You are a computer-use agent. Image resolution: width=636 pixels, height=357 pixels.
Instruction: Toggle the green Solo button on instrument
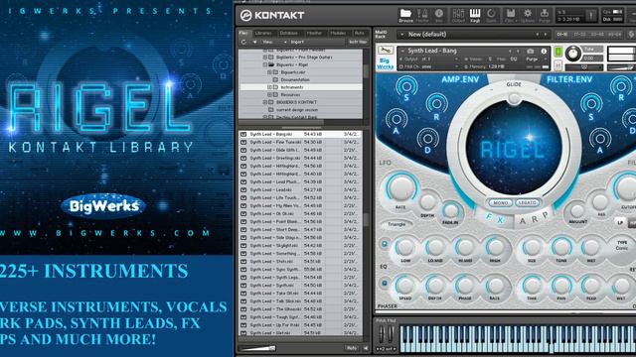558,52
